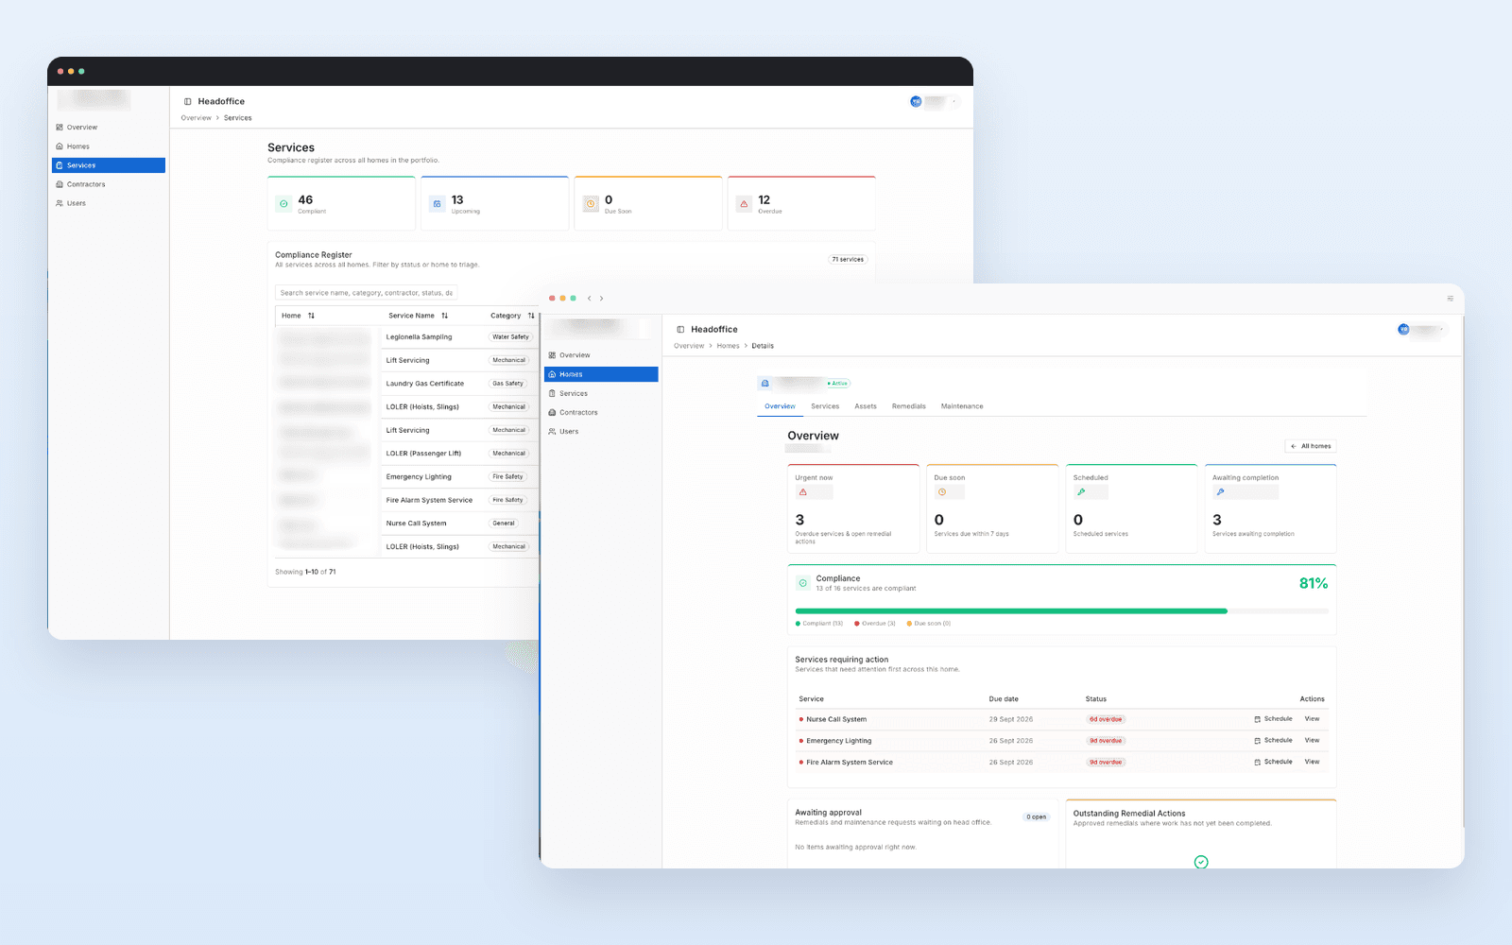Click the Overview grid icon in the Services window sidebar
This screenshot has height=945, width=1512.
tap(60, 128)
